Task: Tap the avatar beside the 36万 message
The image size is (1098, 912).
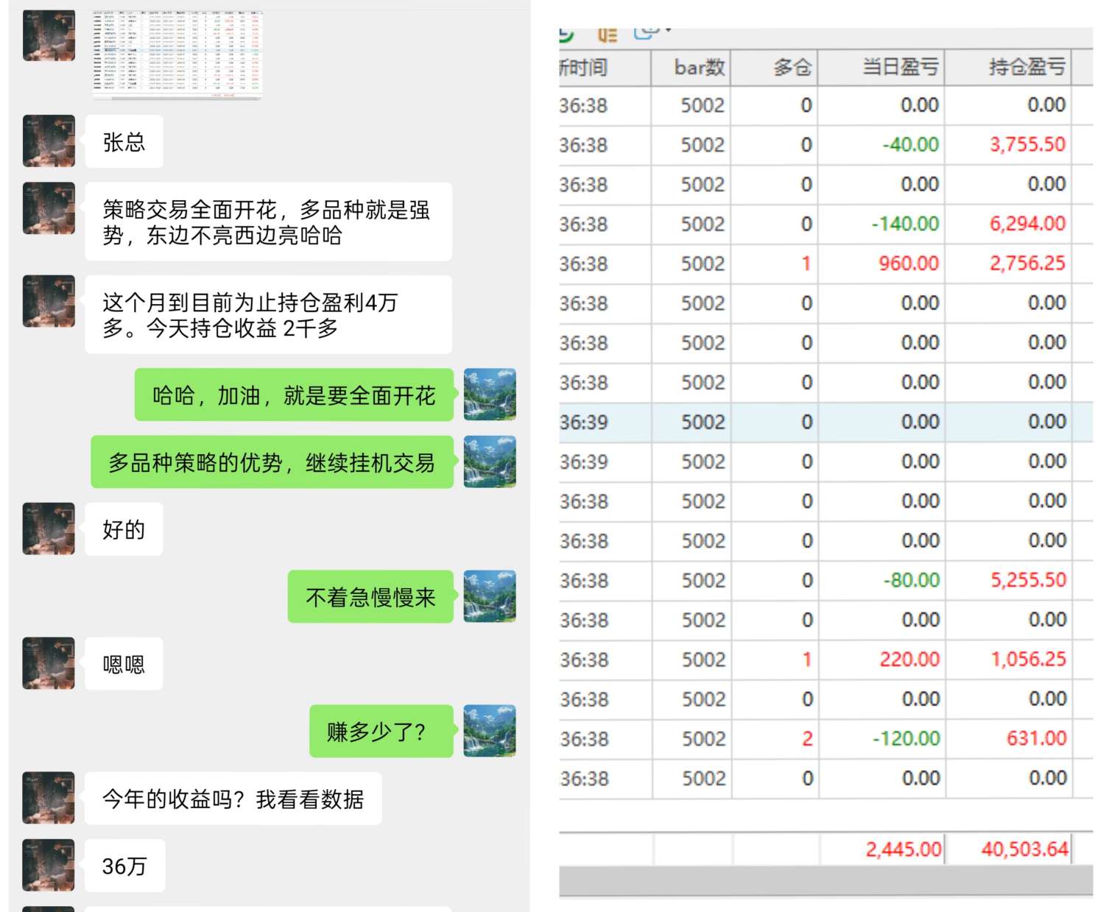Action: [x=49, y=865]
